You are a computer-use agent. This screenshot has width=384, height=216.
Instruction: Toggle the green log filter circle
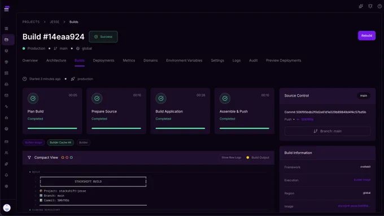pos(71,158)
